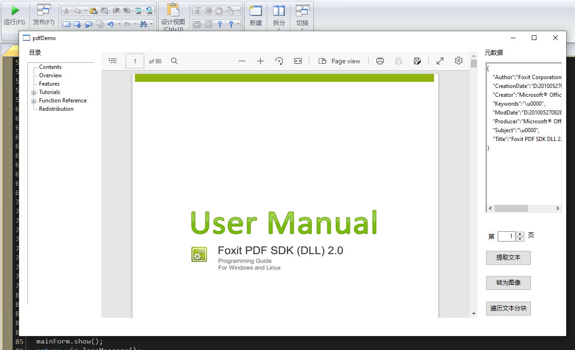
Task: Select Function Reference in outline tree
Action: [x=63, y=101]
